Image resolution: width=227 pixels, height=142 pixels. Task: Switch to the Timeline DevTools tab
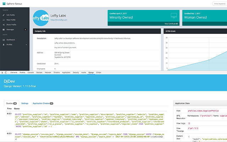57,72
